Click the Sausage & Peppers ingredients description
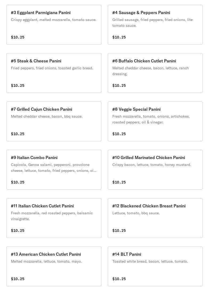This screenshot has height=290, width=209. click(152, 23)
